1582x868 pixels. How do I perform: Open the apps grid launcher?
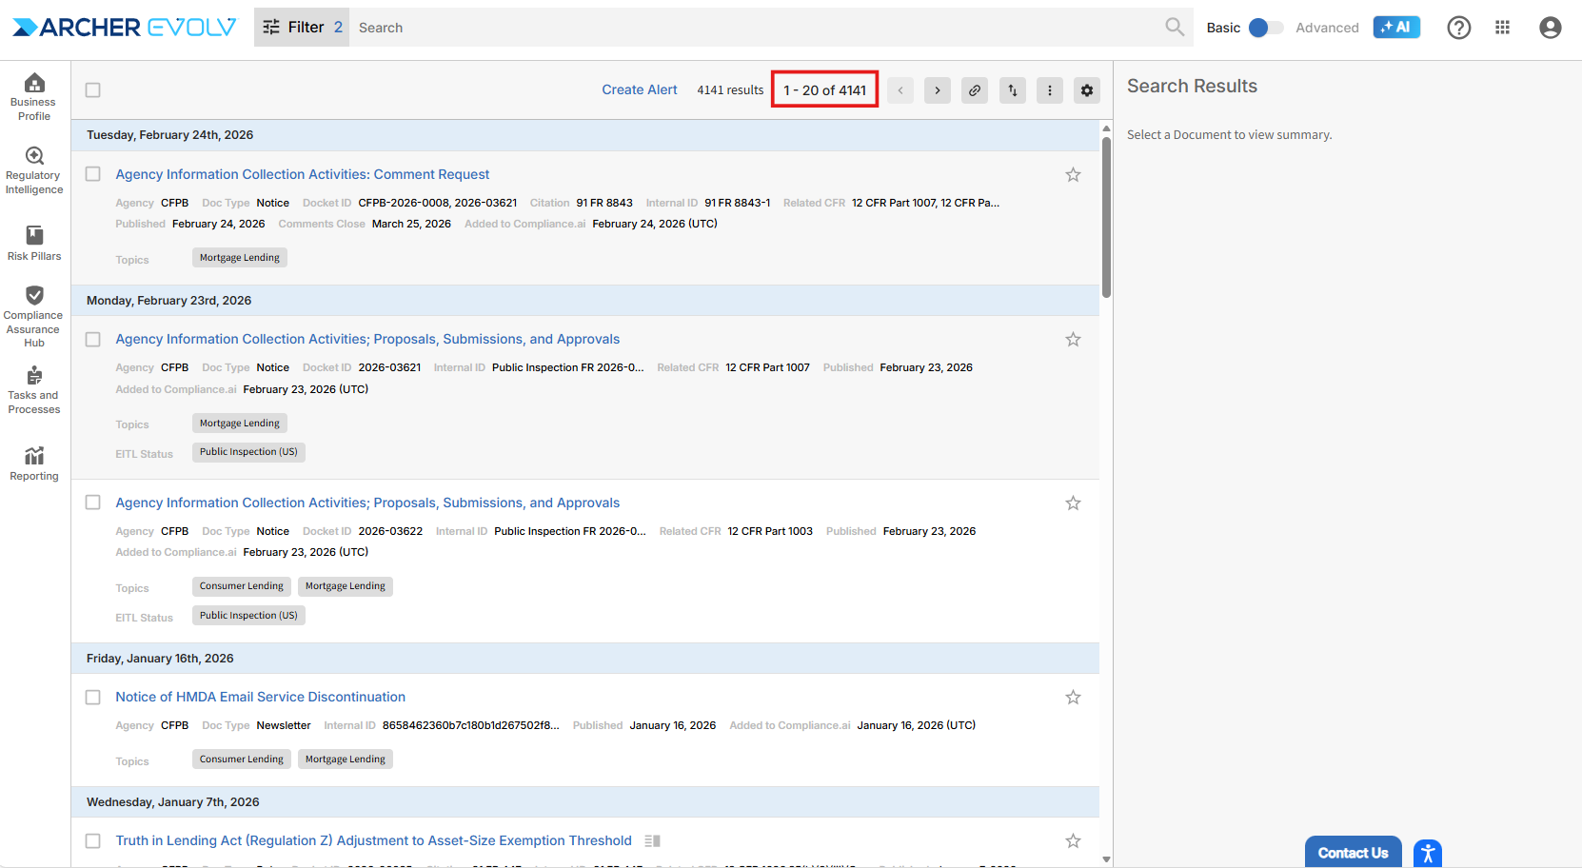(1503, 28)
